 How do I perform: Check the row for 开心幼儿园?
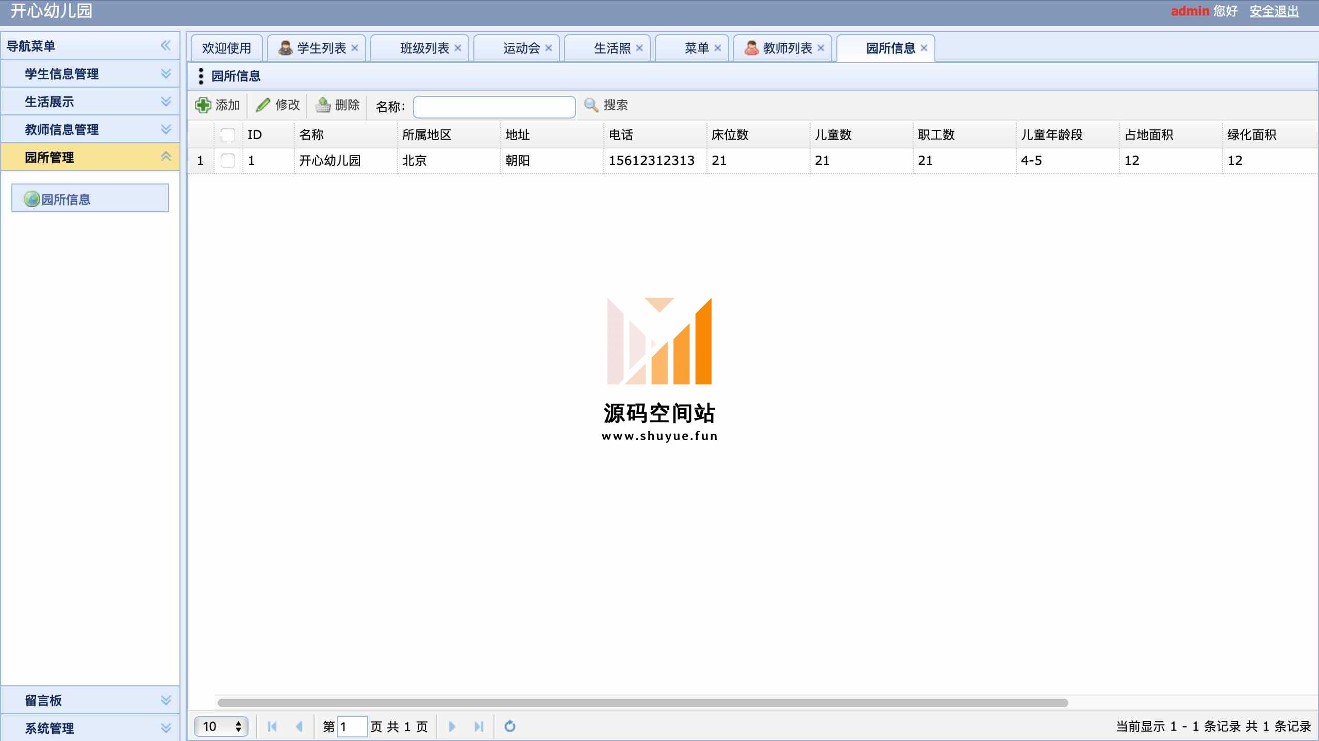pyautogui.click(x=227, y=161)
